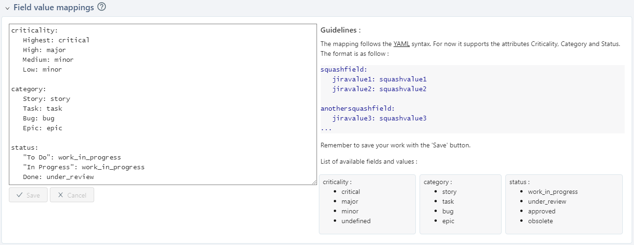Select 'undefined' in the criticality values list

pos(356,221)
